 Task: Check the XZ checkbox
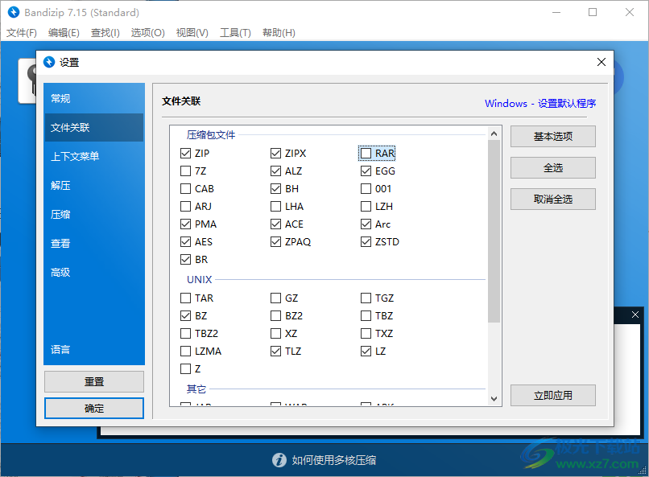tap(275, 334)
